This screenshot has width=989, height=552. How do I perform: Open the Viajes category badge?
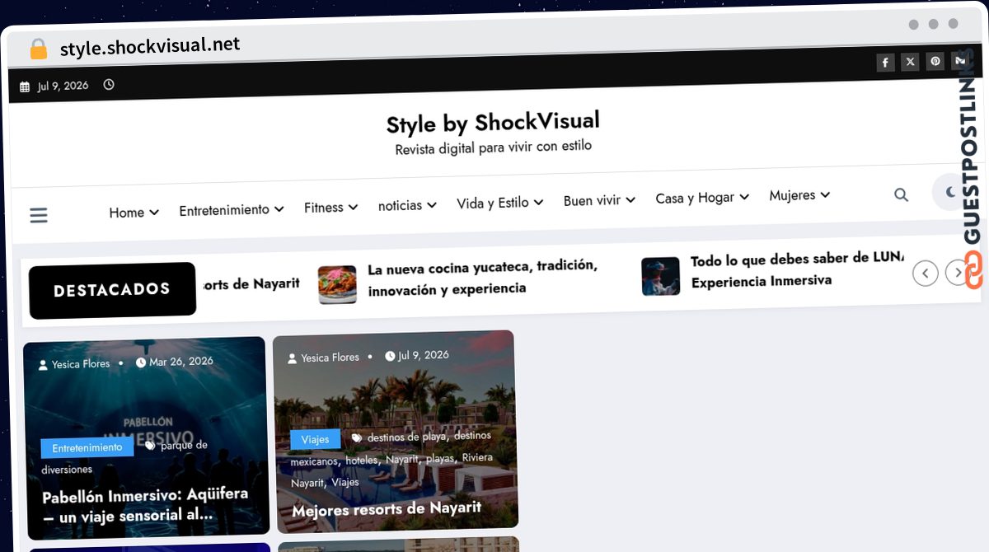(315, 440)
